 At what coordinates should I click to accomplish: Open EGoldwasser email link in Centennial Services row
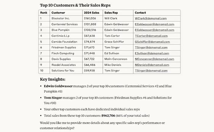click(x=154, y=24)
